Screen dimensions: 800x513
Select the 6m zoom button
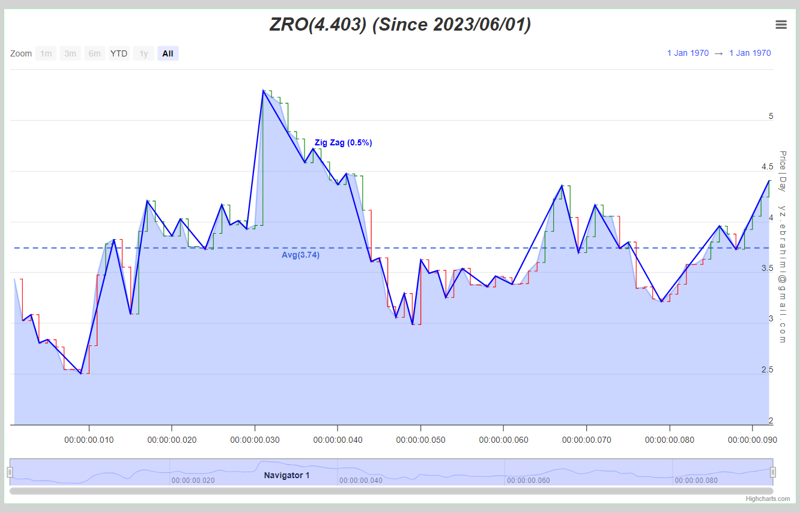pos(95,53)
